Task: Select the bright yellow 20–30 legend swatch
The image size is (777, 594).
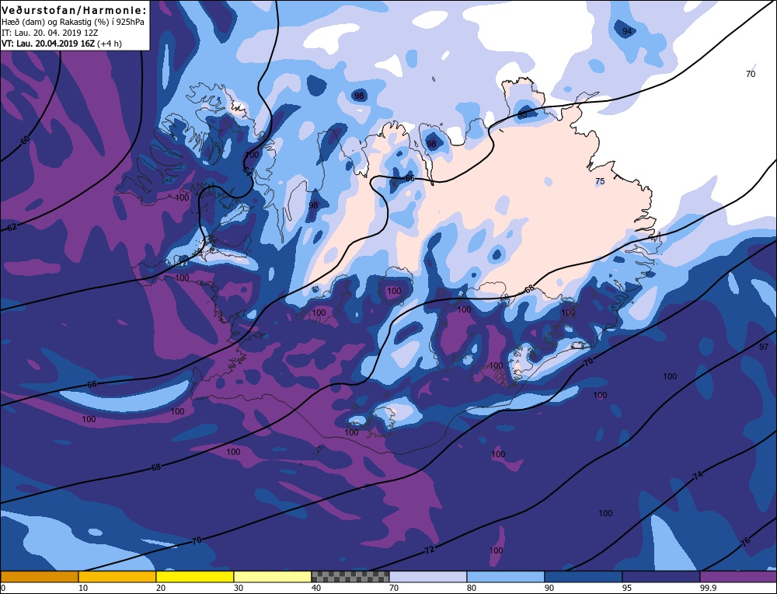Action: point(195,576)
